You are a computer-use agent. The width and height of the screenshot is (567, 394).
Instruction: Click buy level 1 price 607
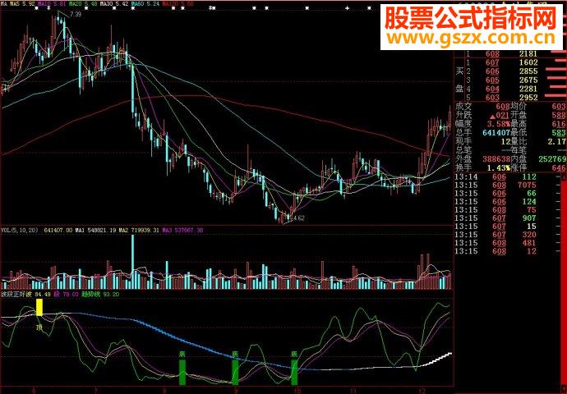[x=492, y=62]
